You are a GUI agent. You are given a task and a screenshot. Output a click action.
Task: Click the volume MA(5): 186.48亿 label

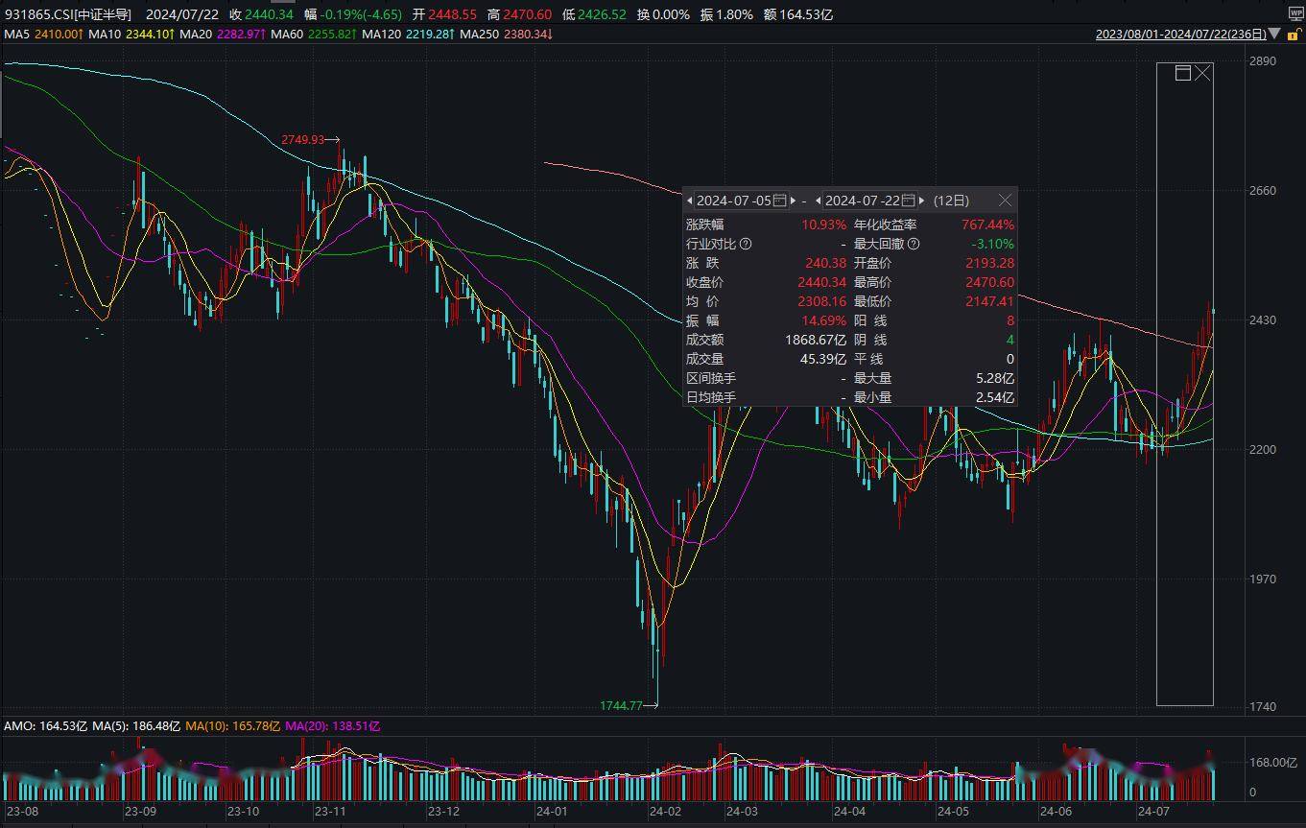(x=135, y=726)
